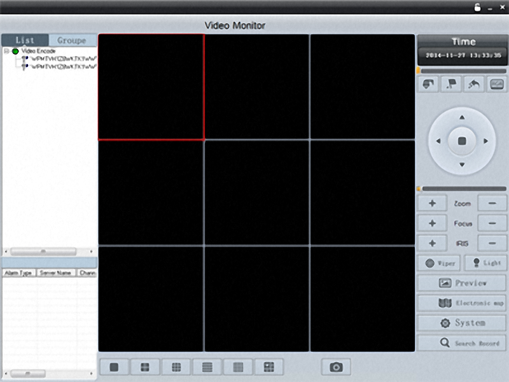This screenshot has height=382, width=509.
Task: Click the padlock icon in title bar
Action: pos(477,7)
